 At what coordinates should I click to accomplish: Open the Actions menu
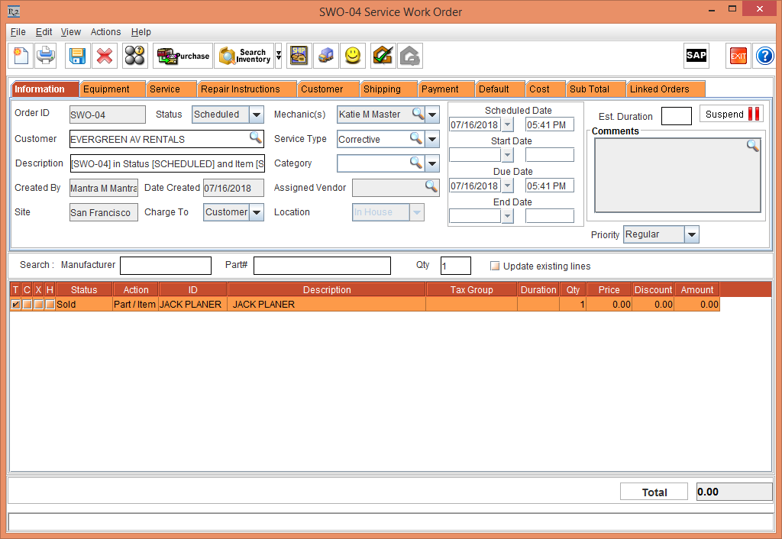pos(105,32)
